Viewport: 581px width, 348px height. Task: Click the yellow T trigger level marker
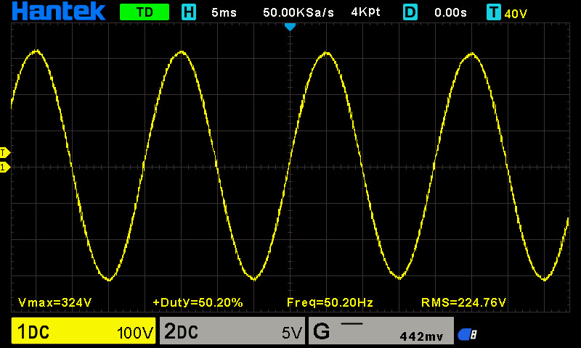point(5,152)
